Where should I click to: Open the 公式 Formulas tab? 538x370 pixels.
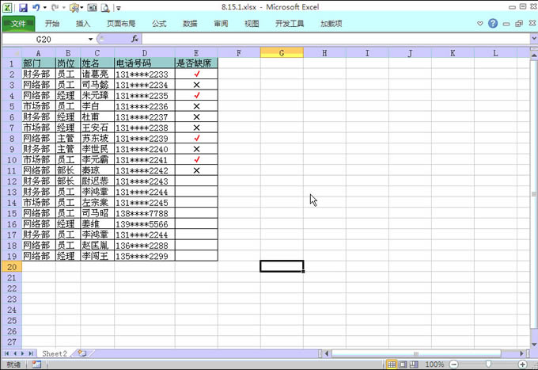point(159,23)
